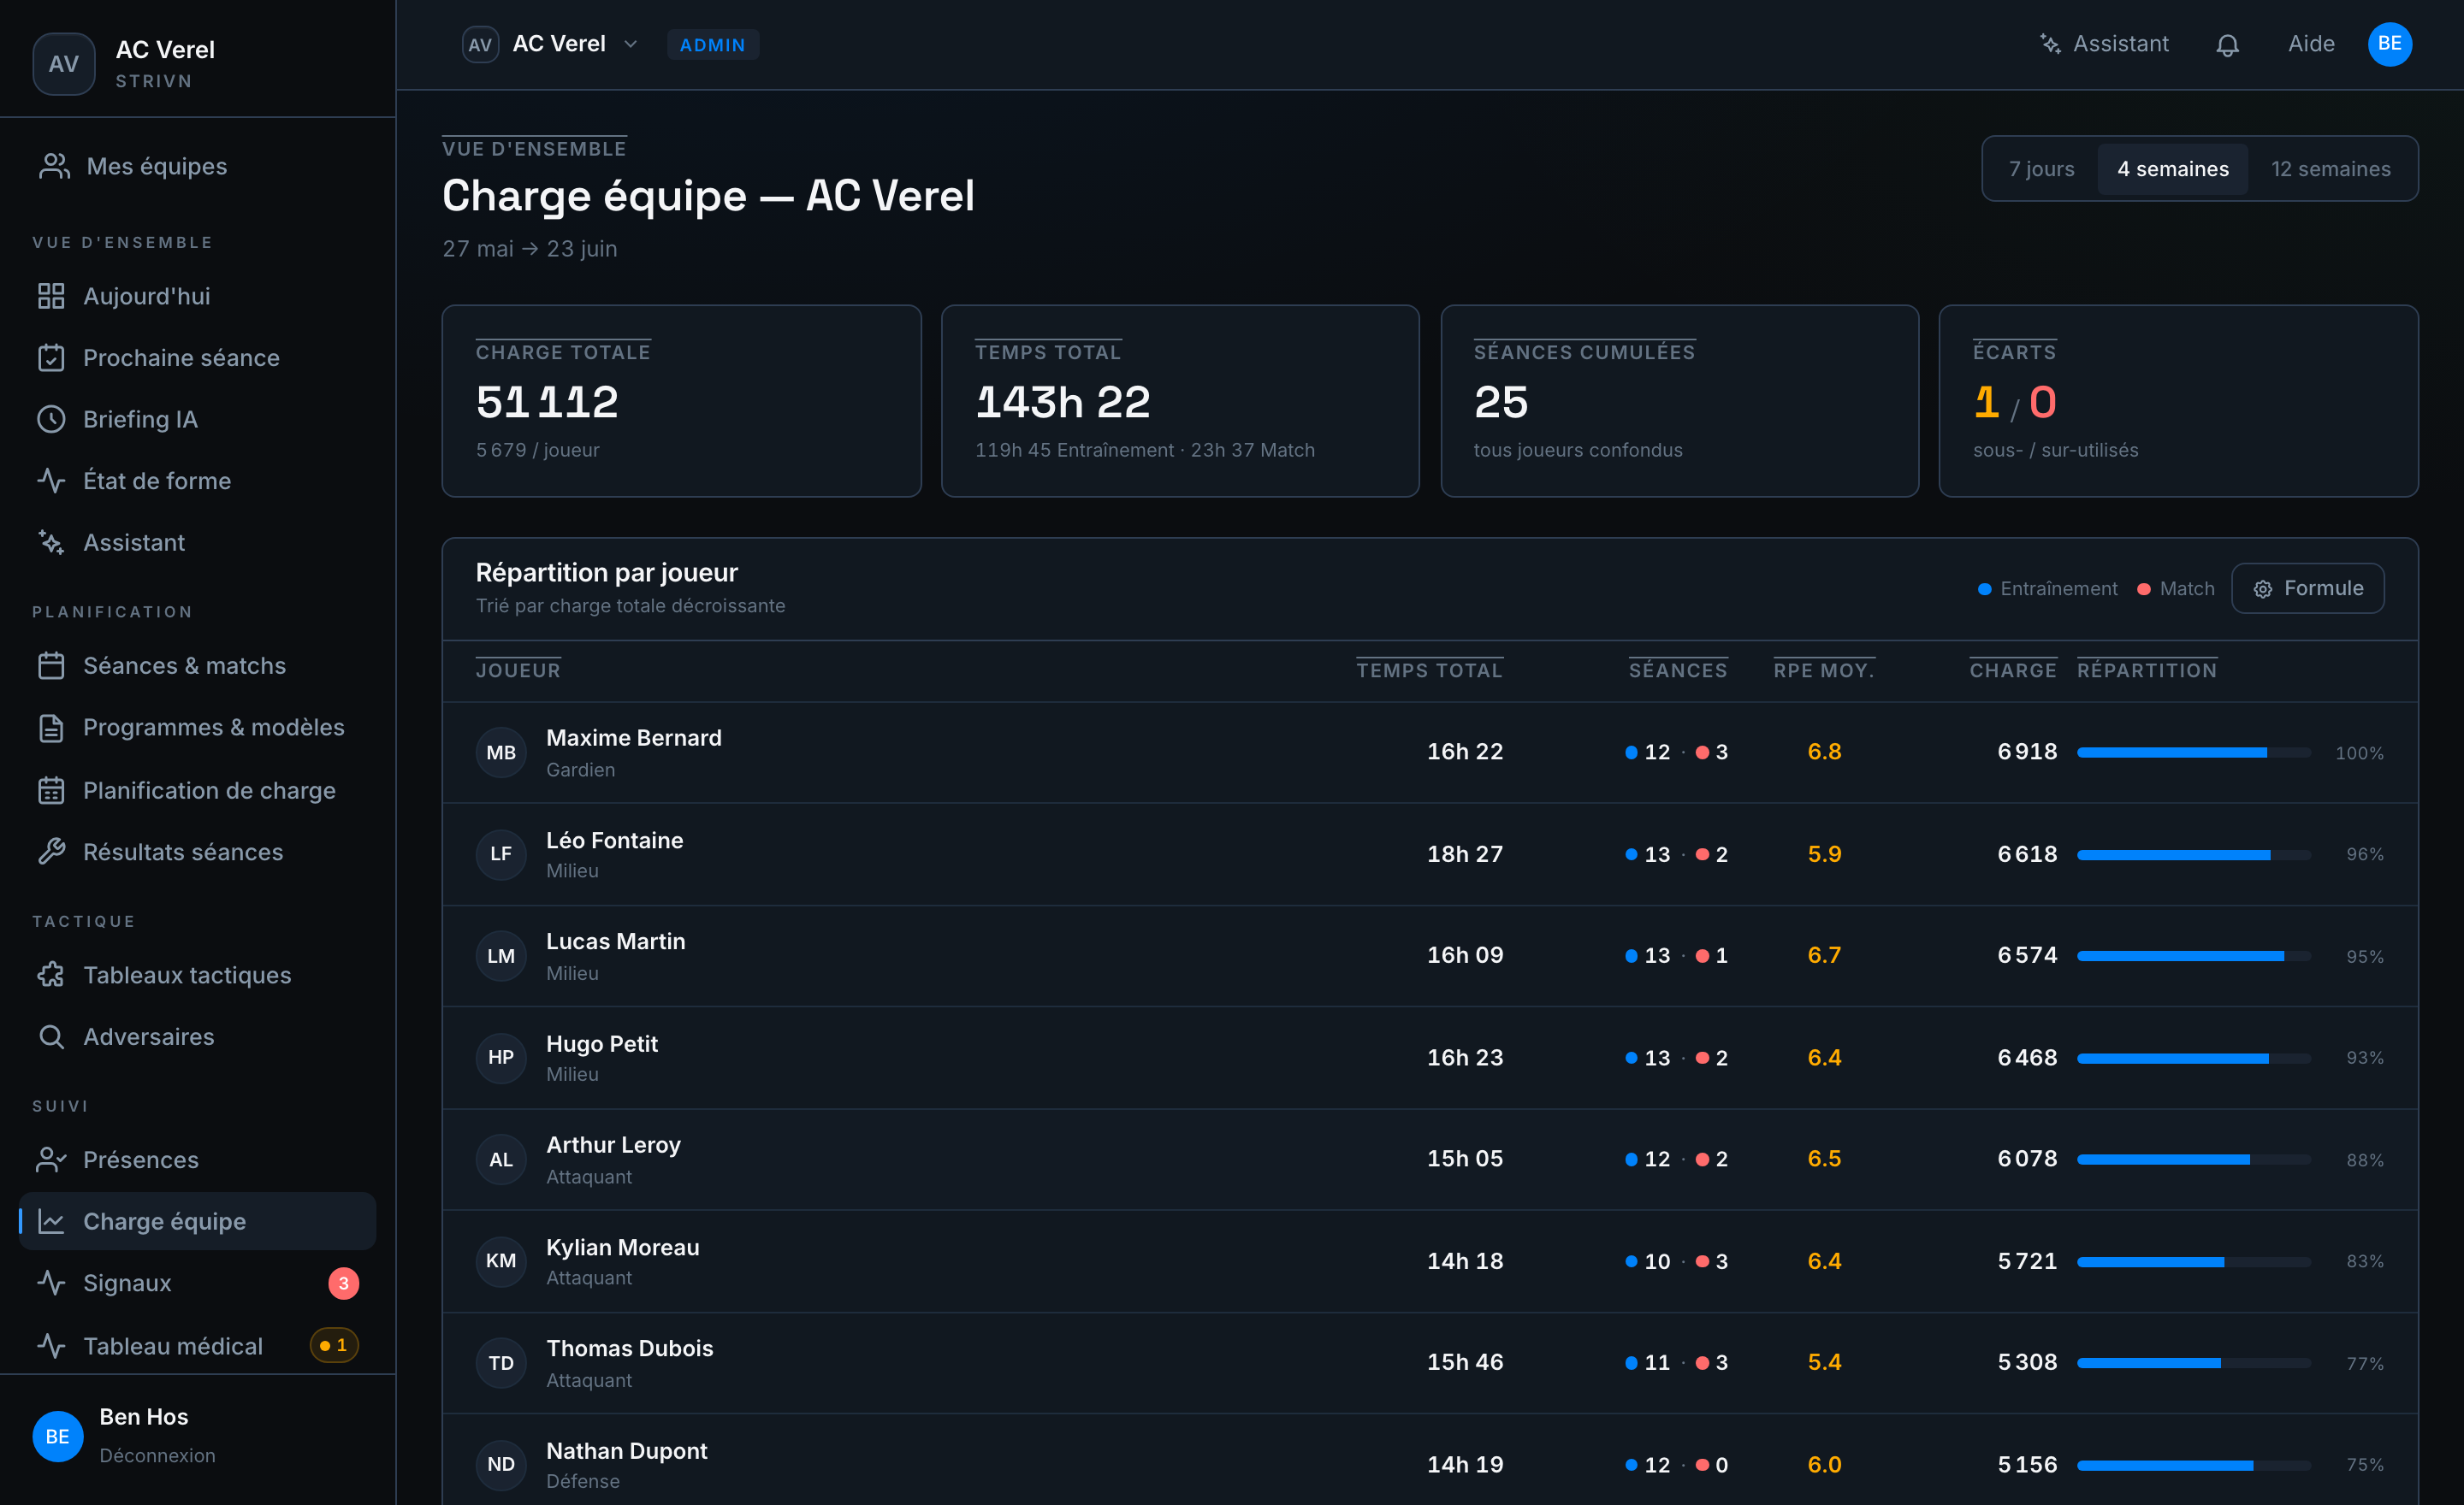Expand the AC Verel team dropdown chevron
This screenshot has height=1505, width=2464.
(631, 45)
